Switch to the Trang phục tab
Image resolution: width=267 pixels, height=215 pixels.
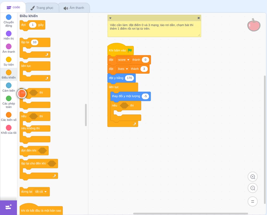click(x=42, y=8)
